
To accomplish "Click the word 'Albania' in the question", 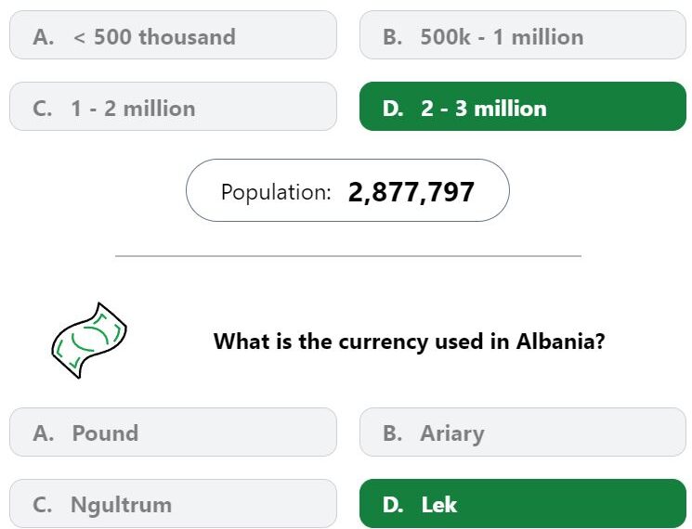I will tap(560, 342).
